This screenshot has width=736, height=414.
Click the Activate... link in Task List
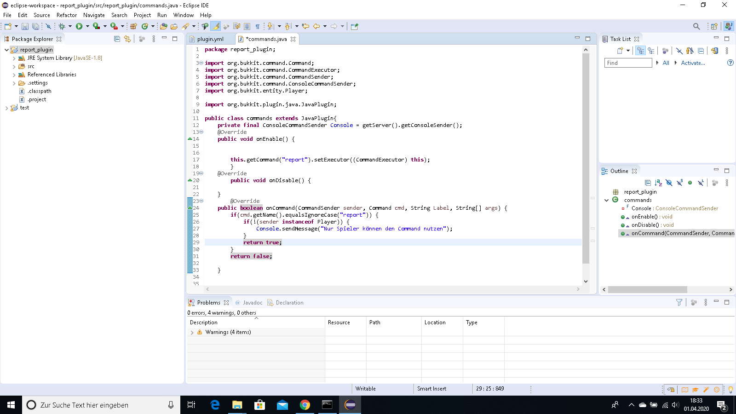click(693, 63)
